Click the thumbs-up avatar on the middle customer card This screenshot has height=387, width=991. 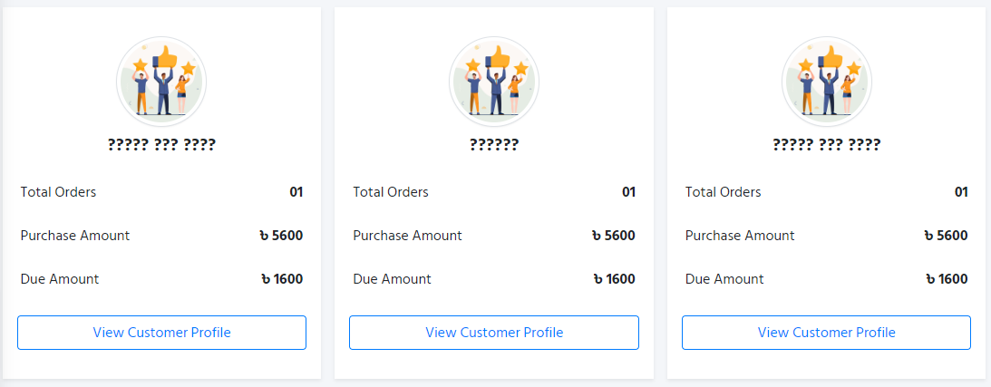coord(494,81)
